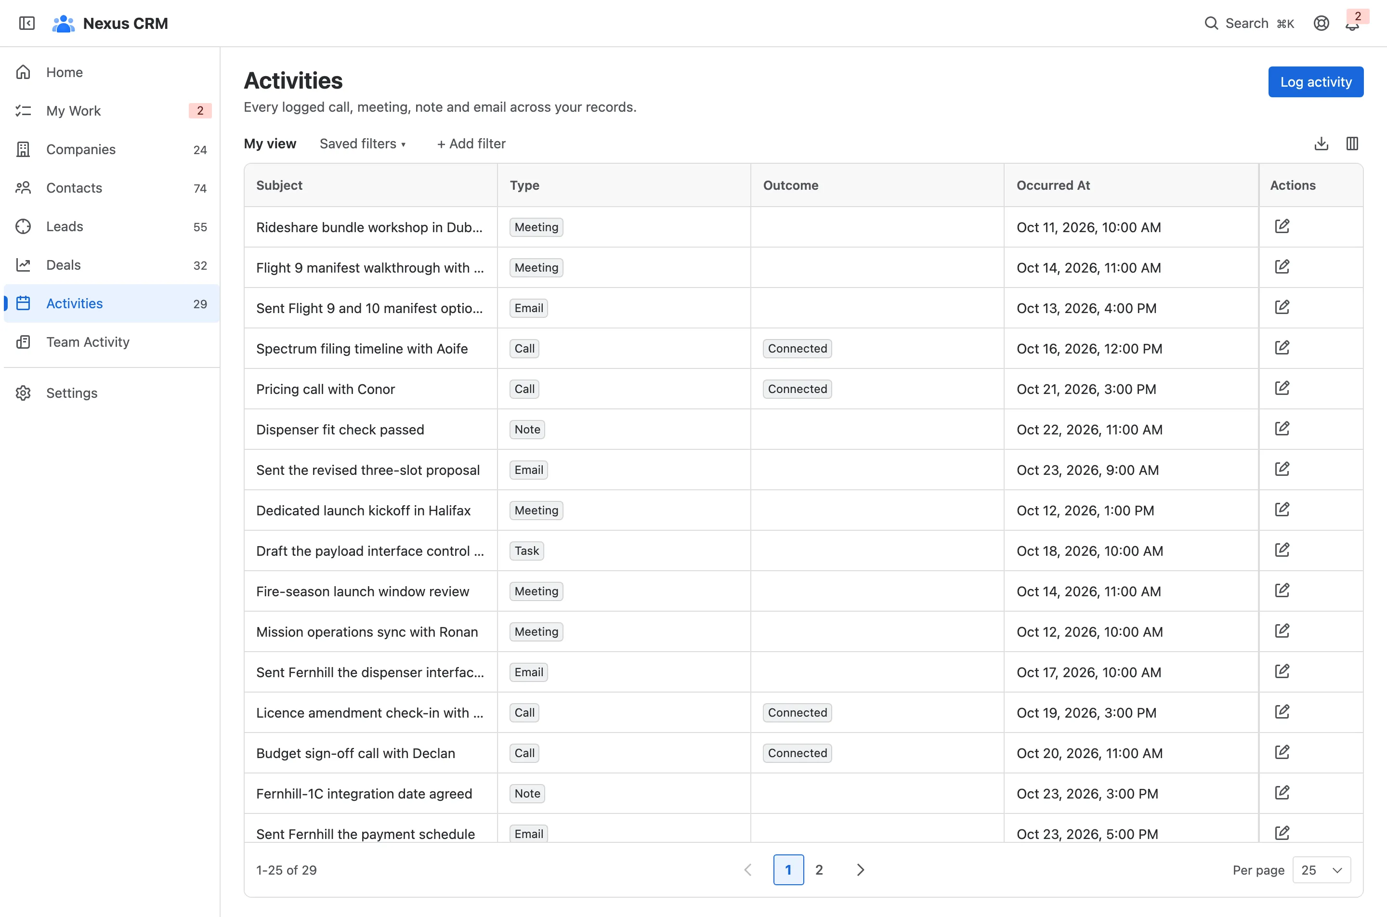Open the notifications bell
Viewport: 1387px width, 917px height.
point(1352,24)
